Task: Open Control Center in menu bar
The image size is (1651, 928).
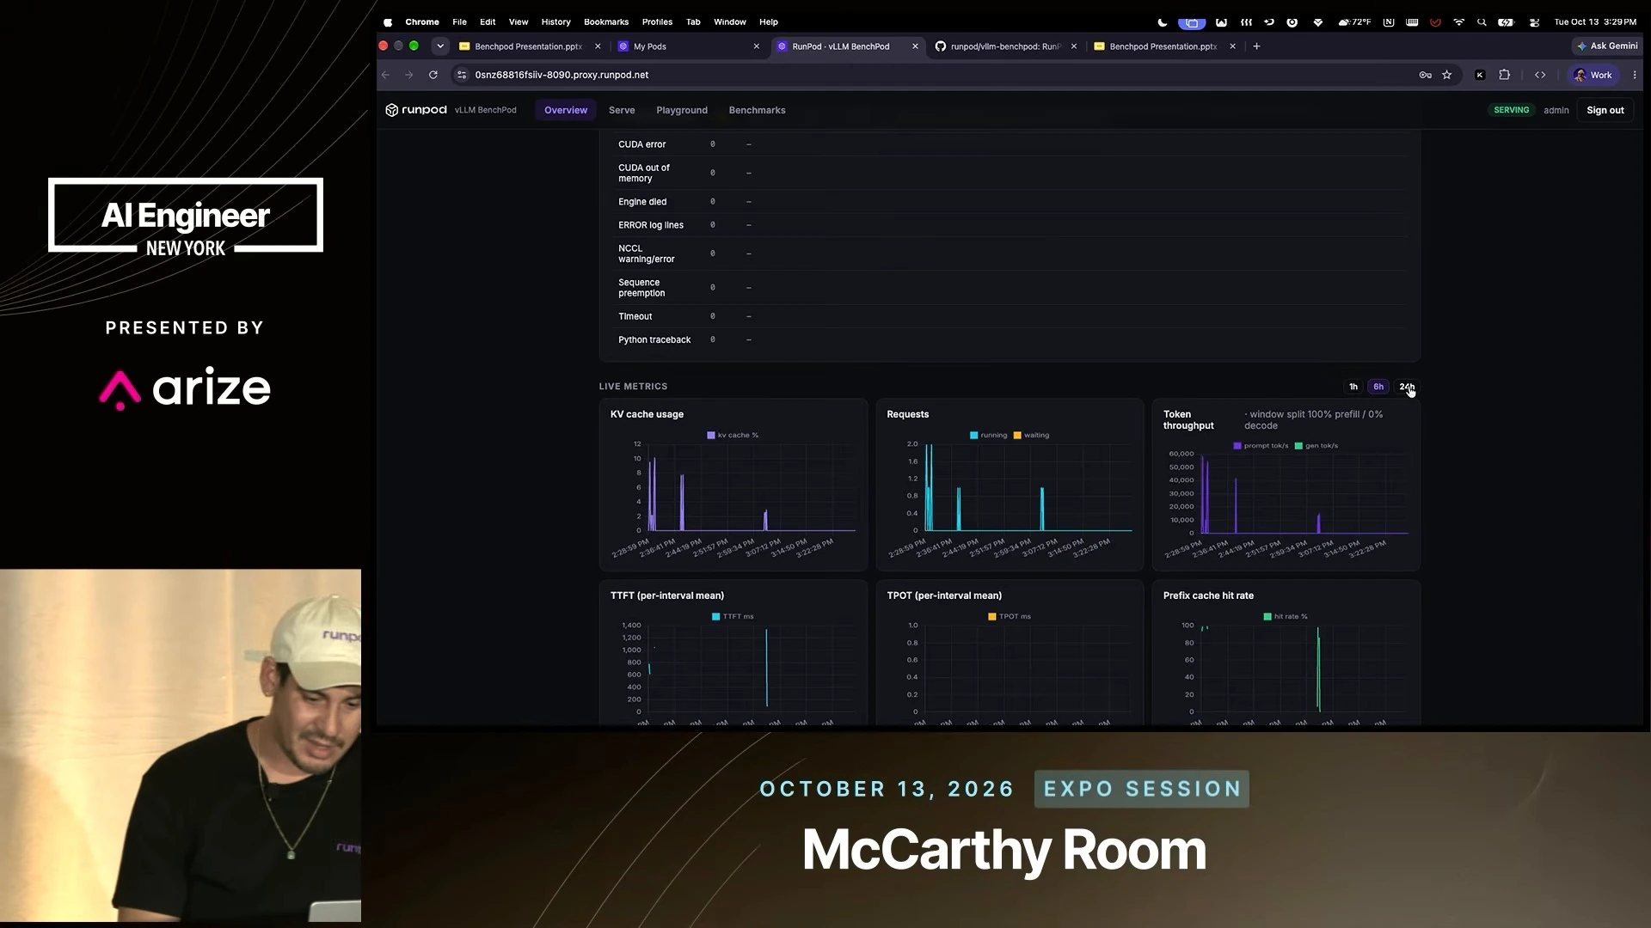Action: pyautogui.click(x=1534, y=22)
